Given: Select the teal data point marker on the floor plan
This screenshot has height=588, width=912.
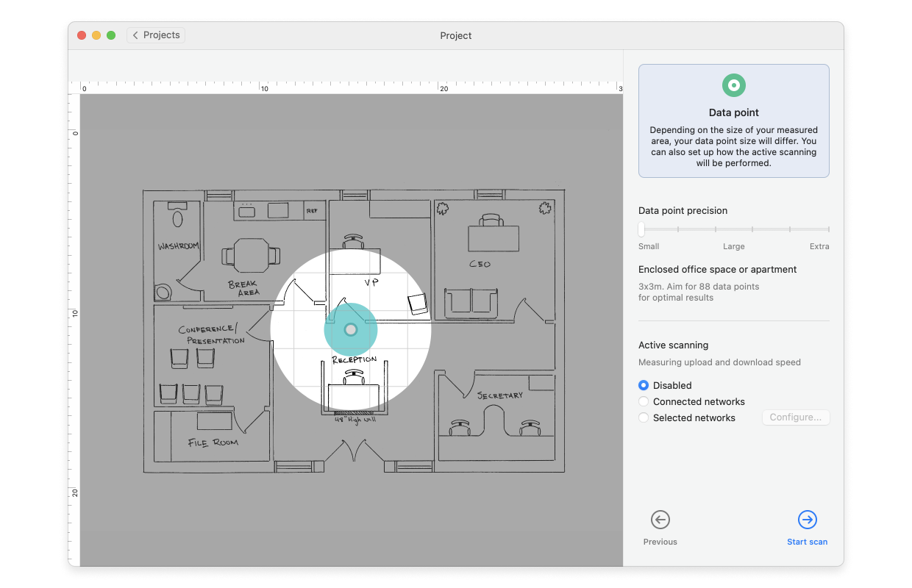Looking at the screenshot, I should coord(351,329).
